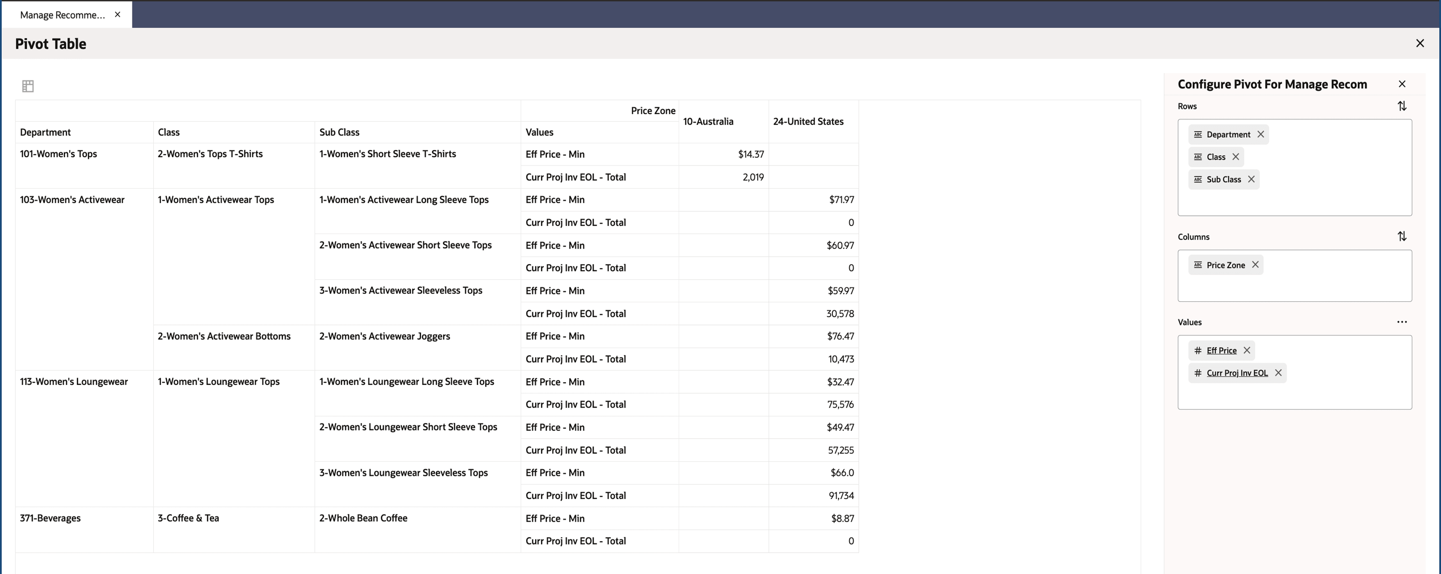Open the Values ellipsis options menu

pyautogui.click(x=1402, y=322)
